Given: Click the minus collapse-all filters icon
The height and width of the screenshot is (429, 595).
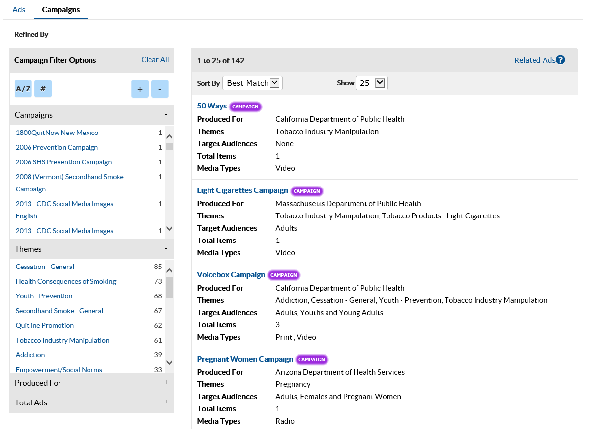Looking at the screenshot, I should (x=160, y=89).
